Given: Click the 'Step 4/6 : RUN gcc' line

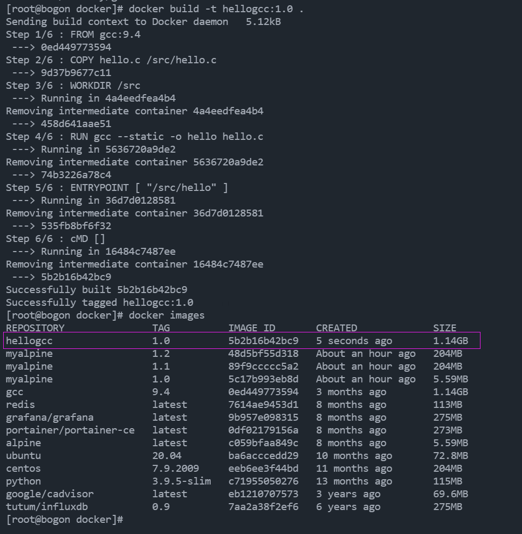Looking at the screenshot, I should click(135, 137).
